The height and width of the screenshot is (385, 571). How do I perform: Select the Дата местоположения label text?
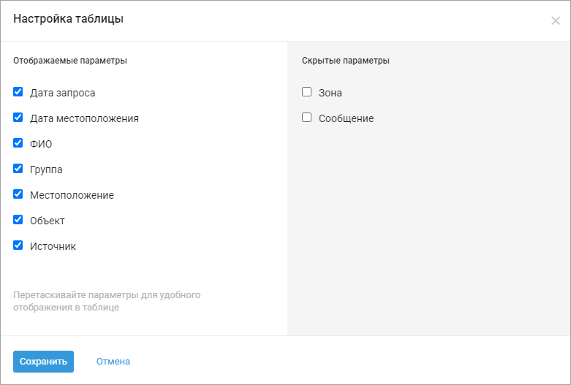(x=84, y=118)
